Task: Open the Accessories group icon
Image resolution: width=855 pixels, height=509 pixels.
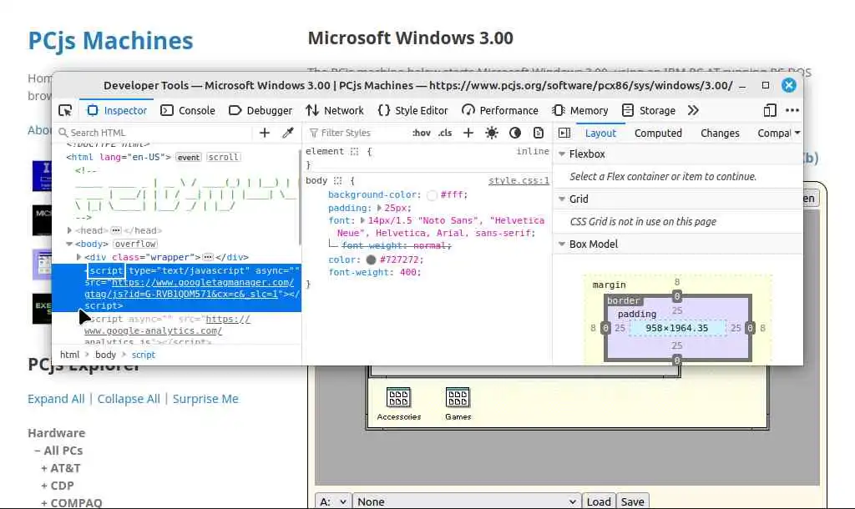Action: pos(398,404)
